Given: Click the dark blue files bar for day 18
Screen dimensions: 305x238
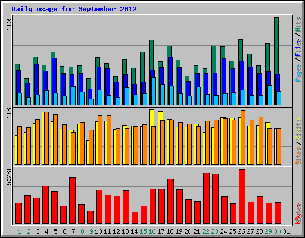Looking at the screenshot, I should pos(170,71).
